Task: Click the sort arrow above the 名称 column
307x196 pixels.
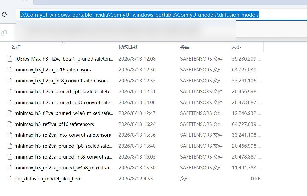Action: click(63, 43)
